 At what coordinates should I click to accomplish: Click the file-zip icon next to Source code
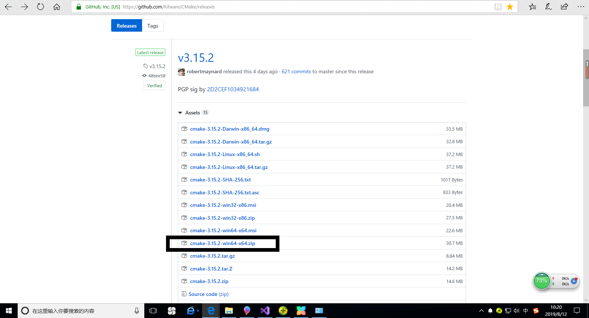[x=184, y=294]
